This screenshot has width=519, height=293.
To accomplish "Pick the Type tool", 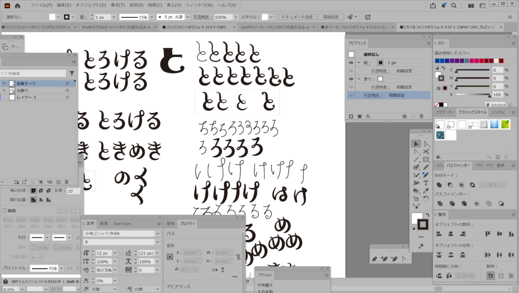I will point(426,183).
